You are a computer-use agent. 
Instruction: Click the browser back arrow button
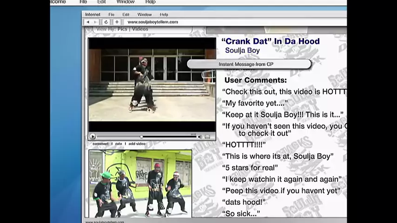tap(88, 22)
